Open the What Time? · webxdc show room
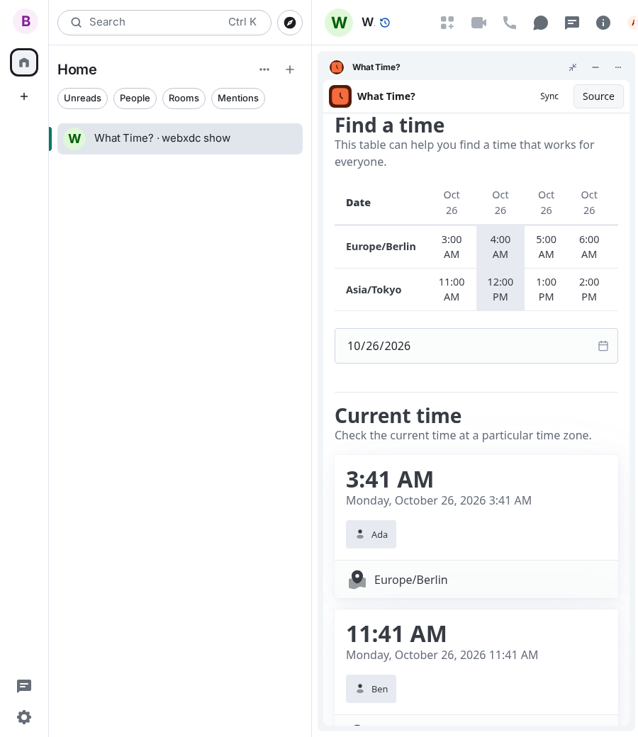Screen dimensions: 638x737 coord(180,139)
